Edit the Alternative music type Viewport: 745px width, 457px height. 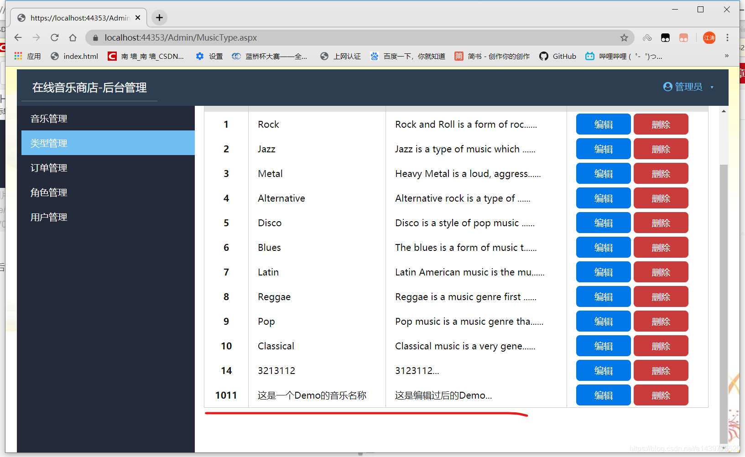click(x=604, y=198)
